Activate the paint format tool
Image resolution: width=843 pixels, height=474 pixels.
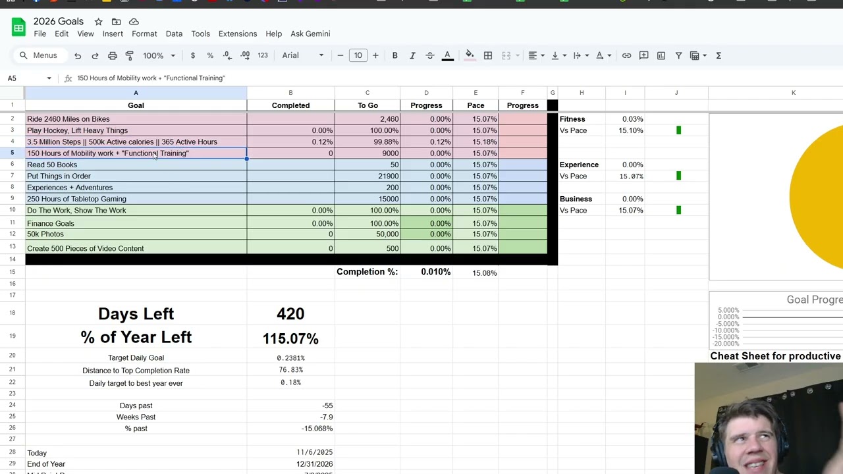coord(130,55)
